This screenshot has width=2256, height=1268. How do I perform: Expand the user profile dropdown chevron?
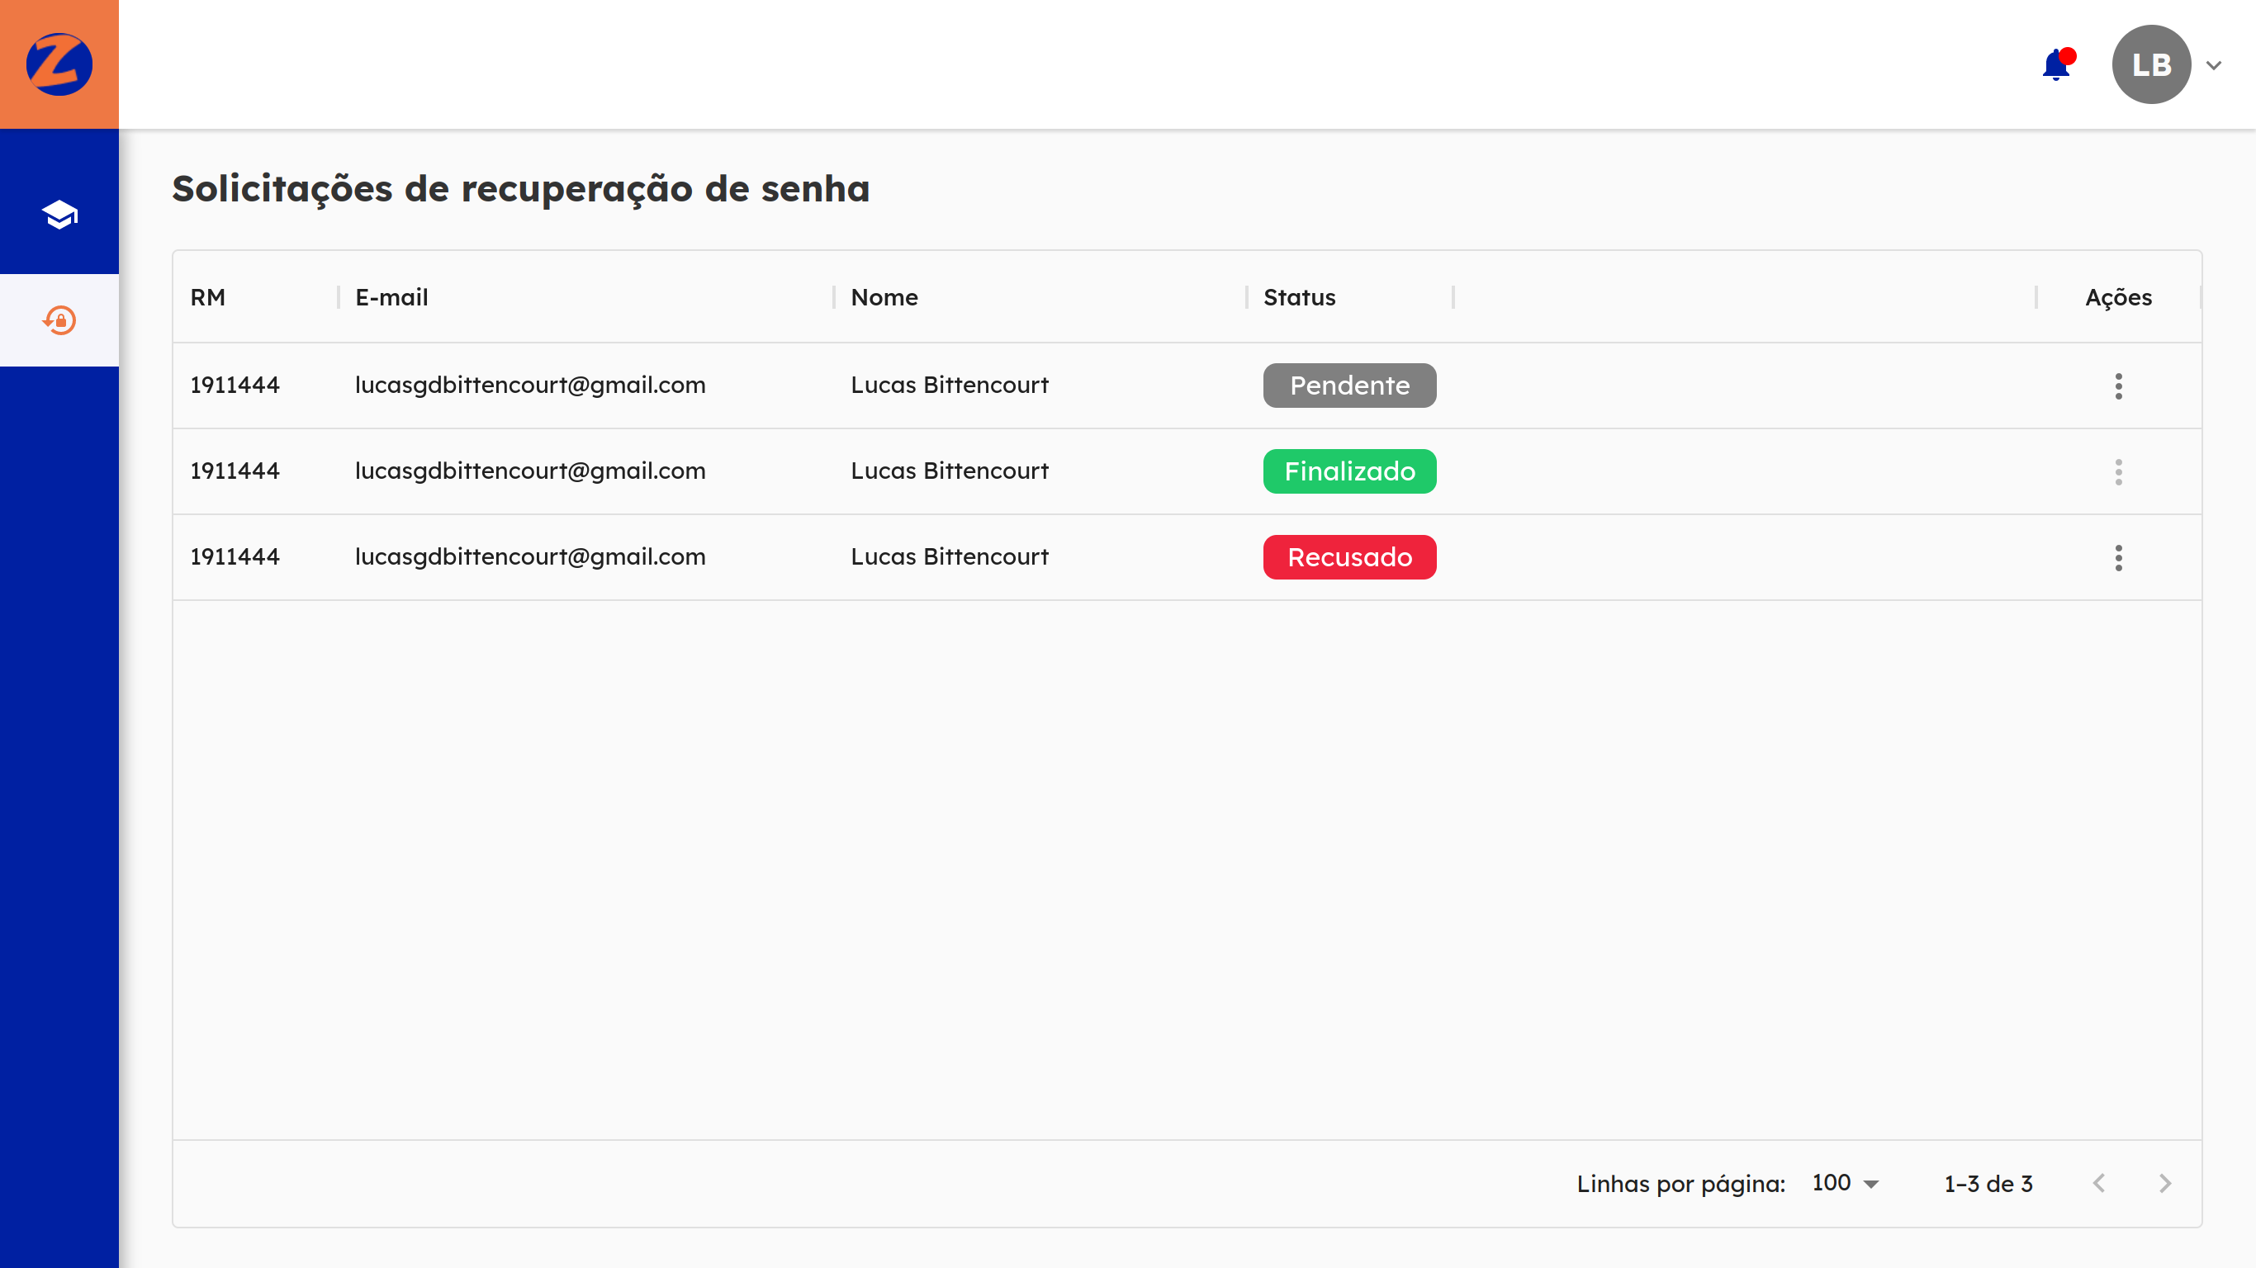tap(2213, 66)
